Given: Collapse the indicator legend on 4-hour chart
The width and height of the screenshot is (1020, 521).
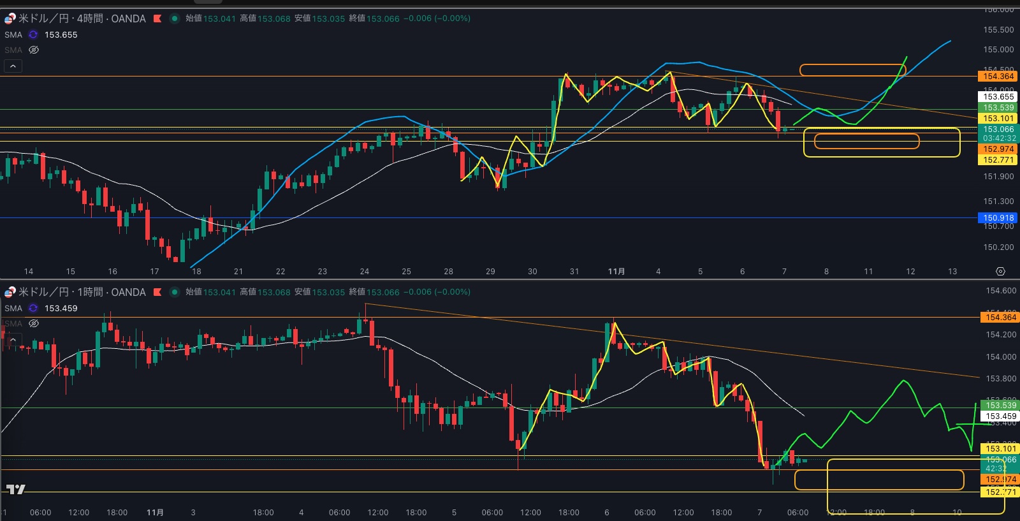Looking at the screenshot, I should (x=13, y=66).
